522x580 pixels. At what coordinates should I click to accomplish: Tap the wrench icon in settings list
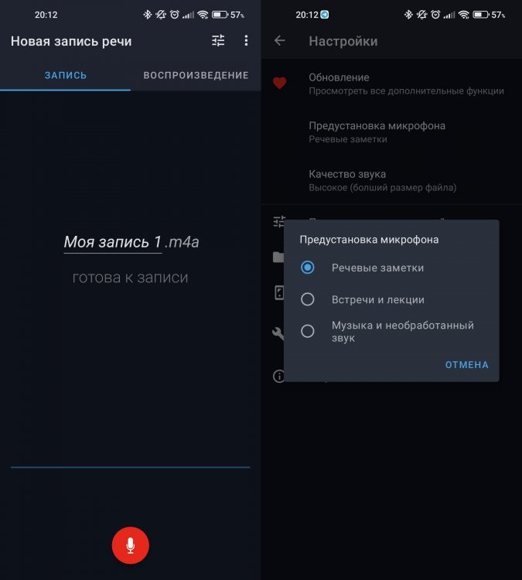tap(278, 333)
